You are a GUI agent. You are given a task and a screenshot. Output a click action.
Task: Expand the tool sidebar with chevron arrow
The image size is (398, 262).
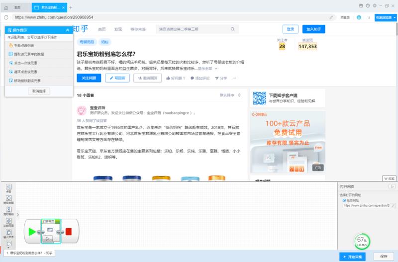(18, 215)
